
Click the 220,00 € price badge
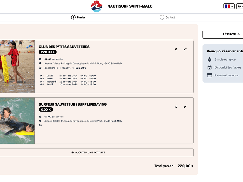[48, 52]
